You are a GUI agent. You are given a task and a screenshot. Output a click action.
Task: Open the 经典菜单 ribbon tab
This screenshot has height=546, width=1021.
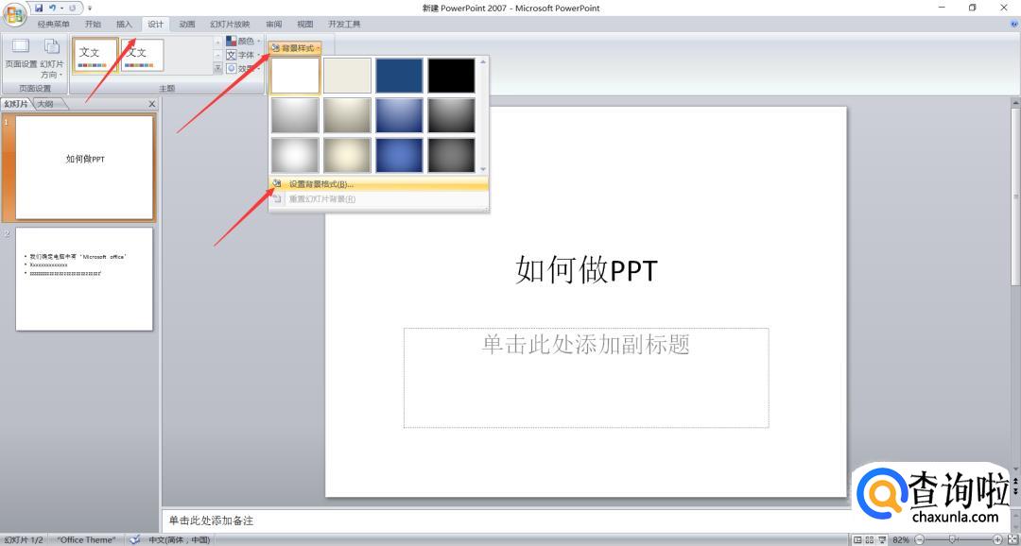coord(53,24)
